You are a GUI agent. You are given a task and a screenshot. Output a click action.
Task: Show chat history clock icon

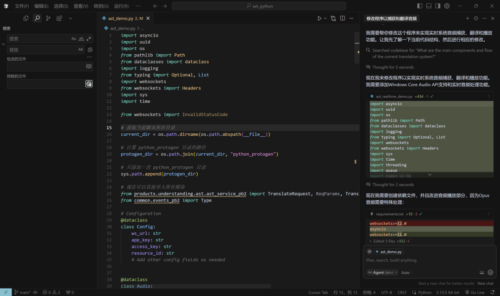476,19
